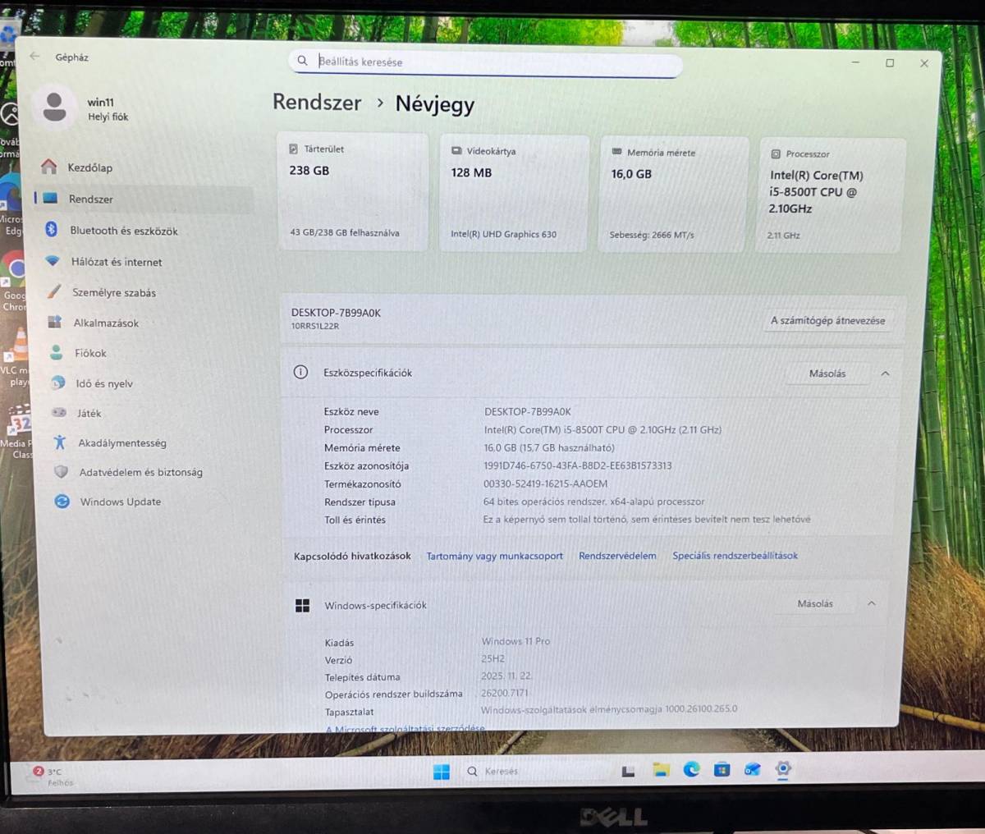Open Speciális rendszerbeállítások link
This screenshot has height=834, width=985.
pyautogui.click(x=735, y=555)
